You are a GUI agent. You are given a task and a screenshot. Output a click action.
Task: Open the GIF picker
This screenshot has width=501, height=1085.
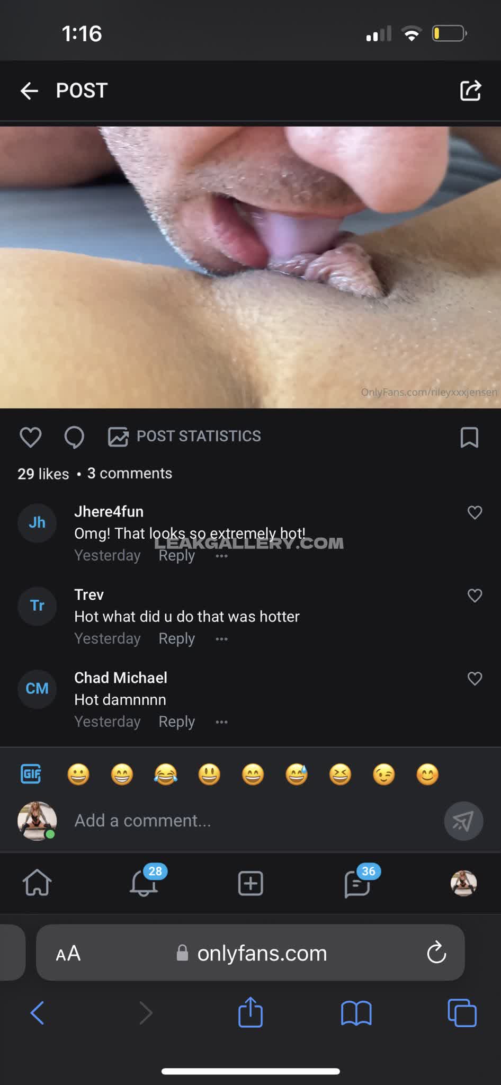click(31, 774)
